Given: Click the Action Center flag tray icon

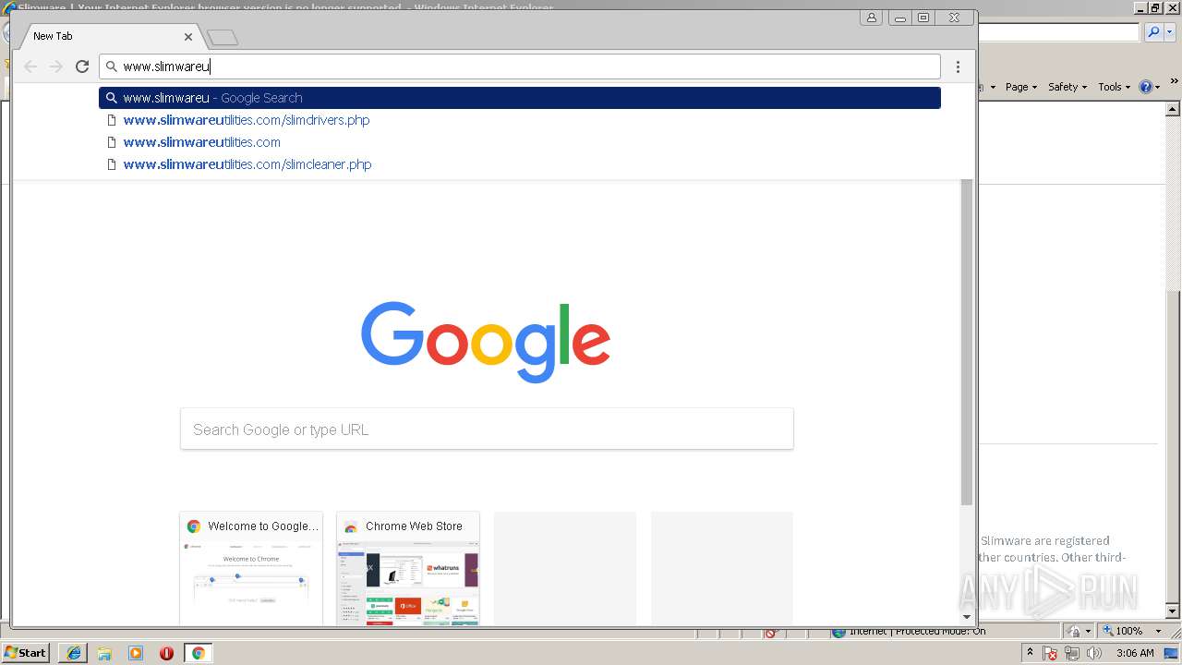Looking at the screenshot, I should (1050, 654).
